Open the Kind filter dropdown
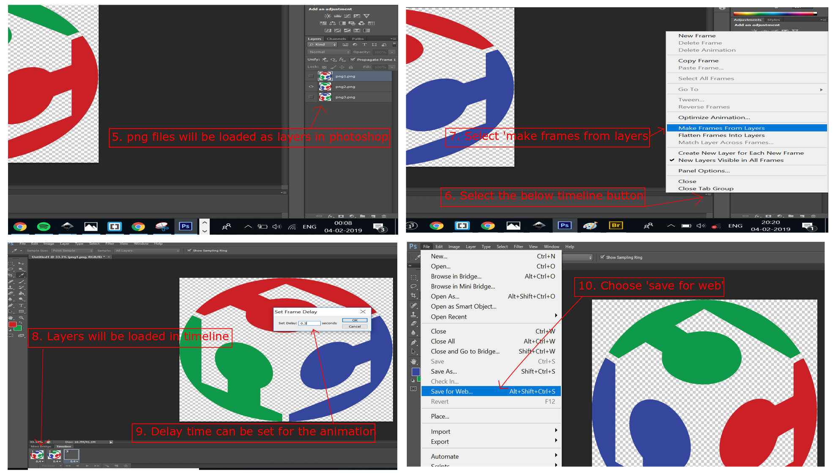The height and width of the screenshot is (473, 833). (x=323, y=44)
